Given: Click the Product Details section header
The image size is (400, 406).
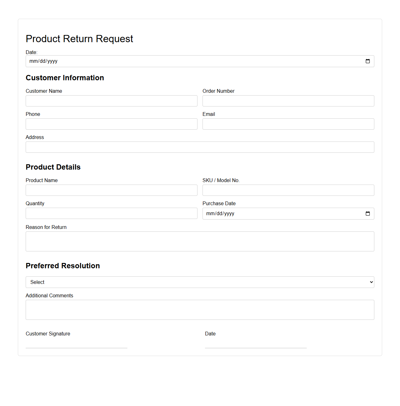Looking at the screenshot, I should [53, 167].
